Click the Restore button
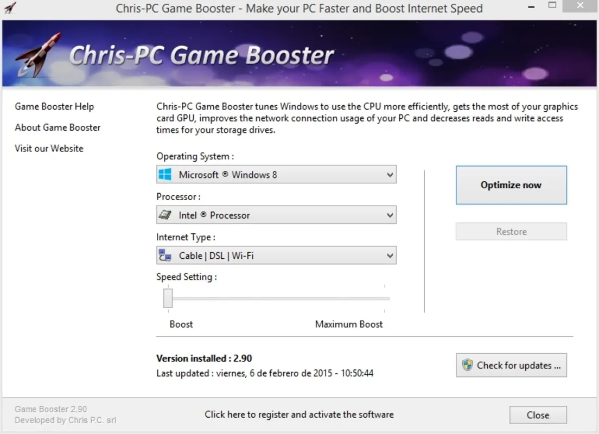 (x=511, y=232)
